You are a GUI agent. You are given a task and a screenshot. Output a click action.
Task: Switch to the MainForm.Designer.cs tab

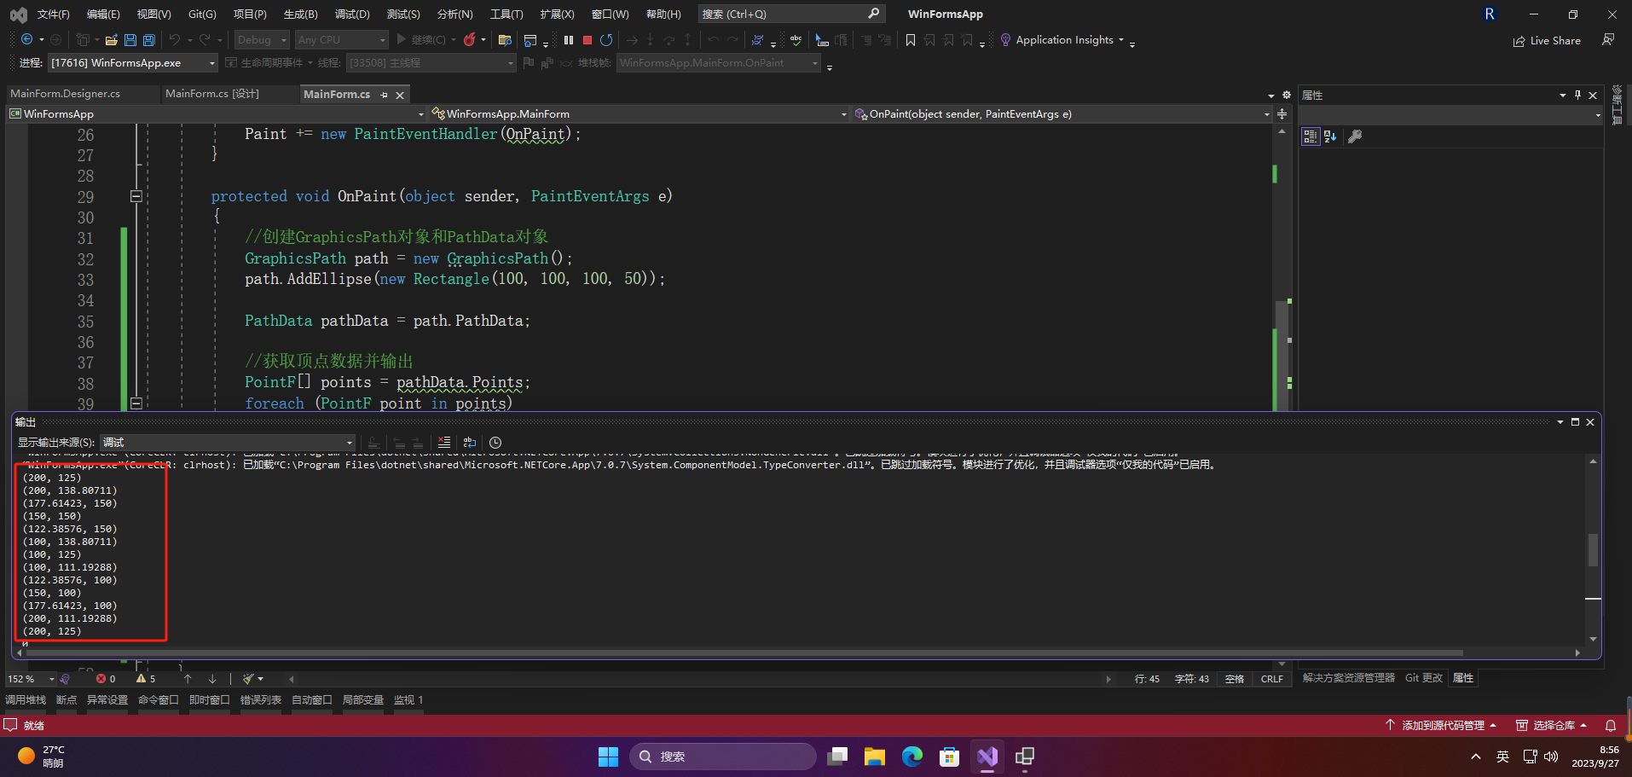pos(66,94)
